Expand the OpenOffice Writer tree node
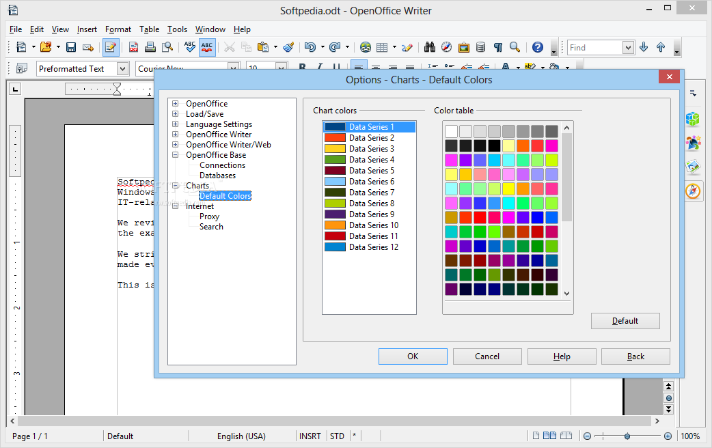The height and width of the screenshot is (448, 712). [x=176, y=135]
